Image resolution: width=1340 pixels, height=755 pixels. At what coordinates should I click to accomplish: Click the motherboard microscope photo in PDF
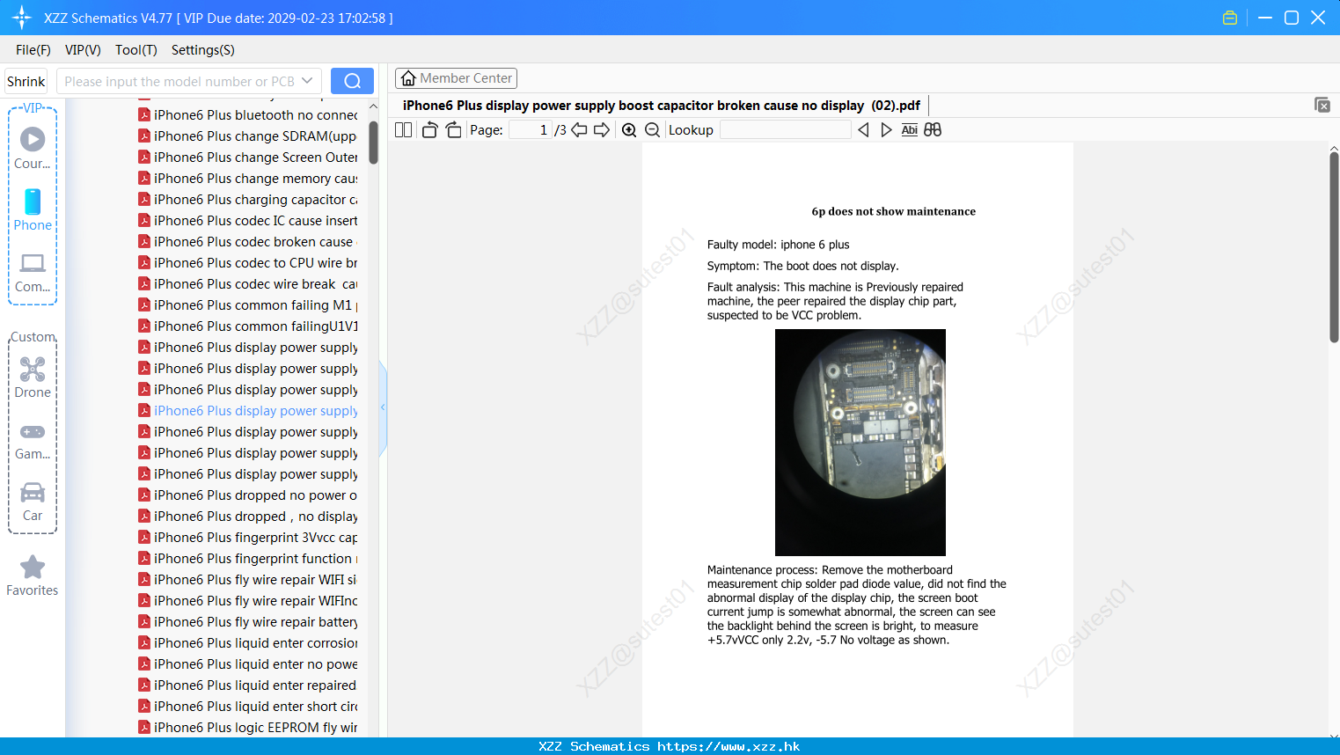click(860, 443)
